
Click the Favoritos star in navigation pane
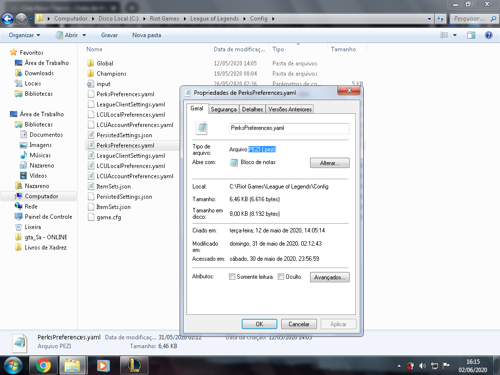click(13, 52)
